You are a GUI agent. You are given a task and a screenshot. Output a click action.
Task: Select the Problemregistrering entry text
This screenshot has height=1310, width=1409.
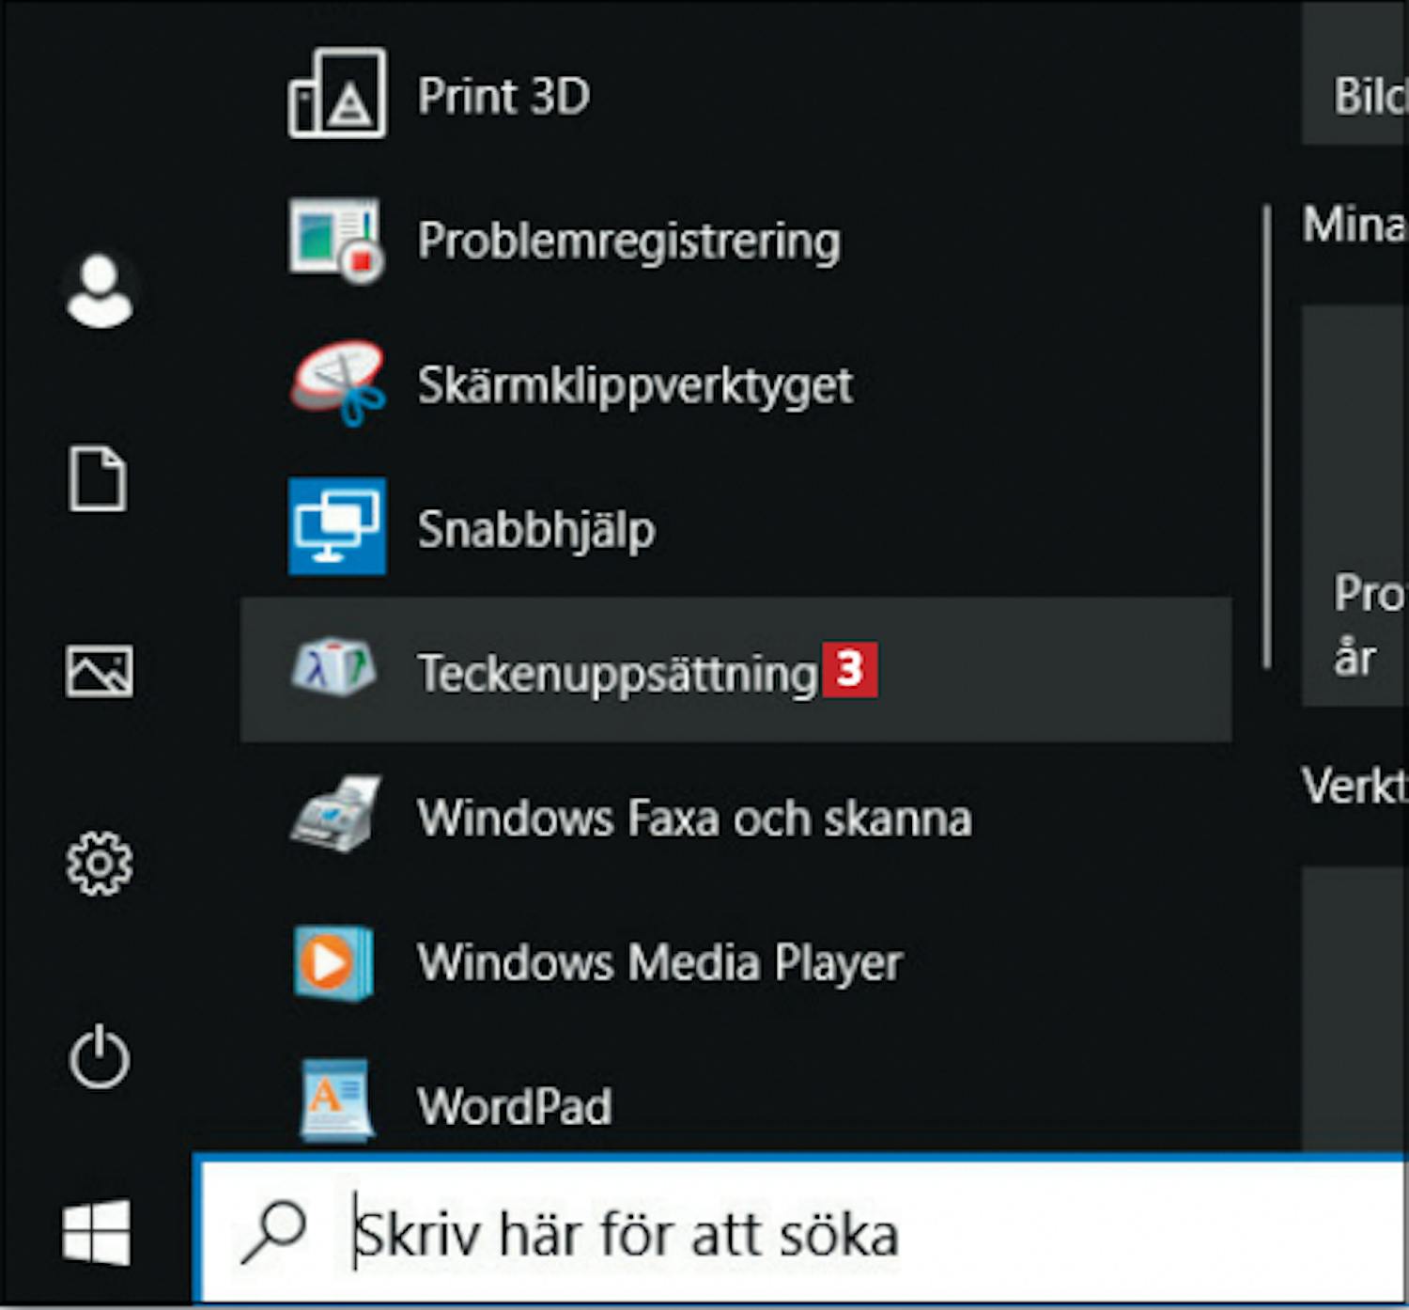tap(629, 242)
